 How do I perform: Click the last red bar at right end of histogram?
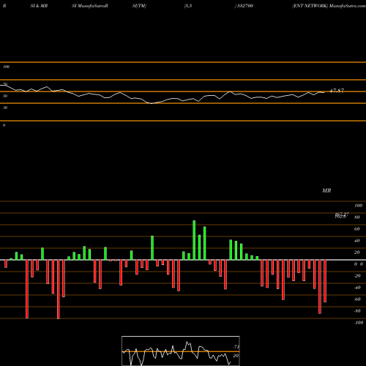[325, 281]
